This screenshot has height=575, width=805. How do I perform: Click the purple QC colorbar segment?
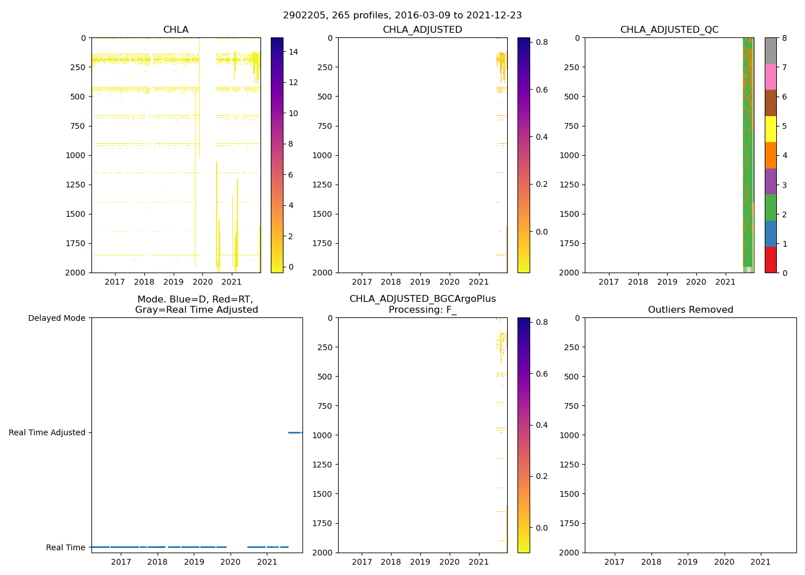770,181
